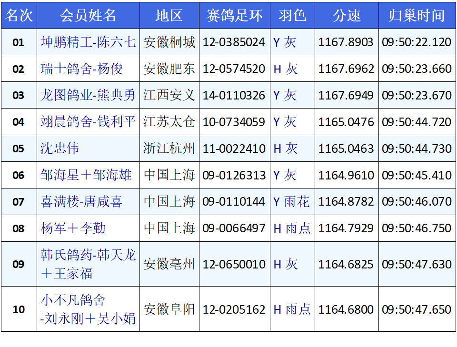Viewport: 457px width, 347px height.
Task: Open member link 坤鹏精工-陈六七
Action: tap(88, 42)
